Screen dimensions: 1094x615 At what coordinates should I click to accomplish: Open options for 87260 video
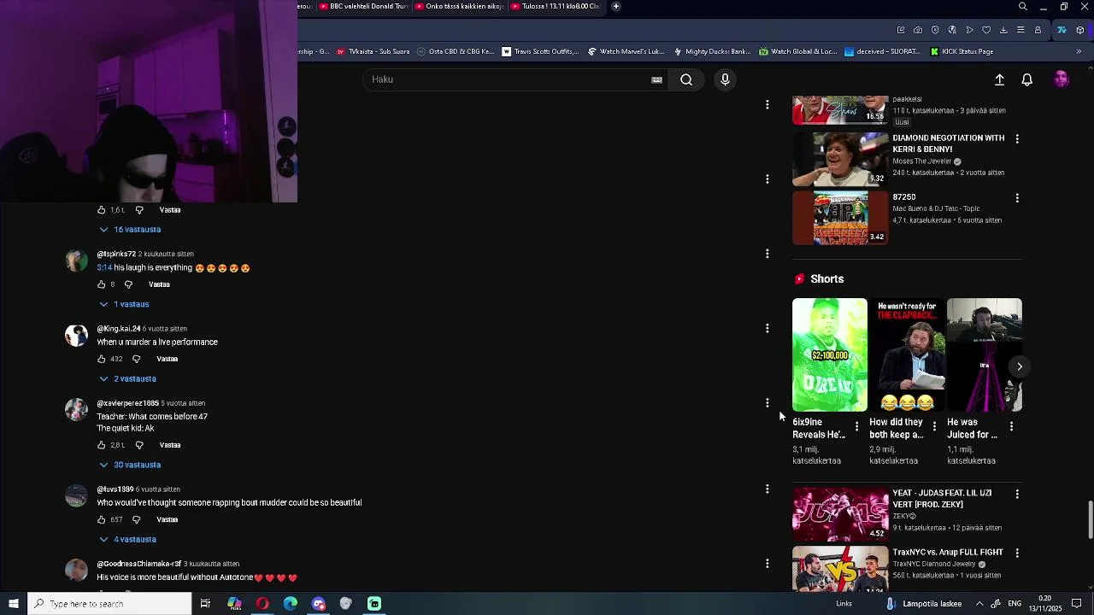coord(1017,198)
